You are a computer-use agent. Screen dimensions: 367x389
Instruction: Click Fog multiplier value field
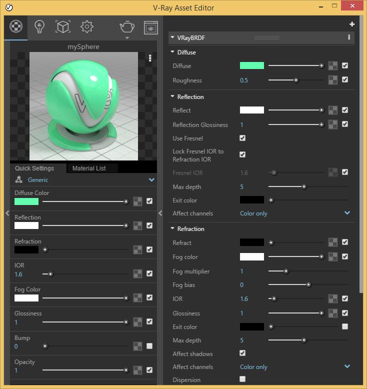tap(241, 271)
